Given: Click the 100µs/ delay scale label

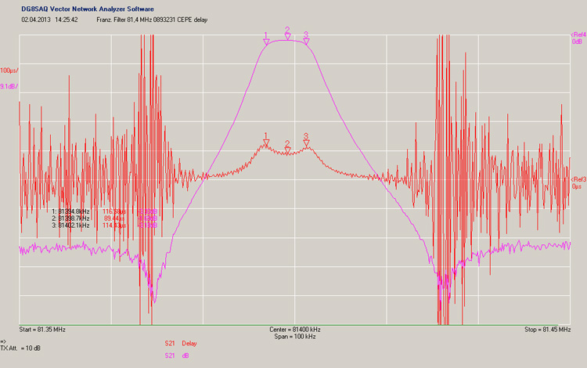Looking at the screenshot, I should coord(9,70).
